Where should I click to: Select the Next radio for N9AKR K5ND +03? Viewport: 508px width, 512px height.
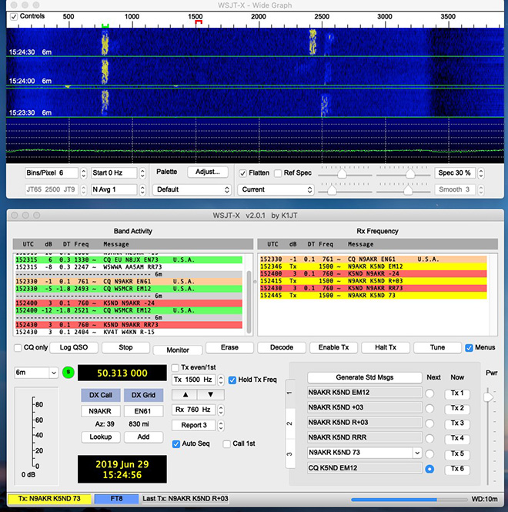tap(429, 409)
